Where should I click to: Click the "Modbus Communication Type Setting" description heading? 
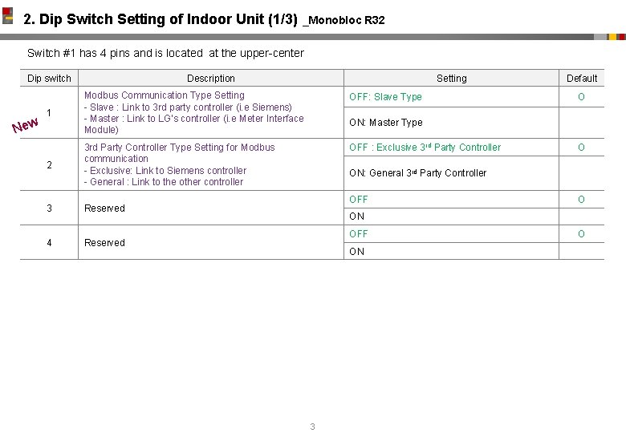click(165, 95)
